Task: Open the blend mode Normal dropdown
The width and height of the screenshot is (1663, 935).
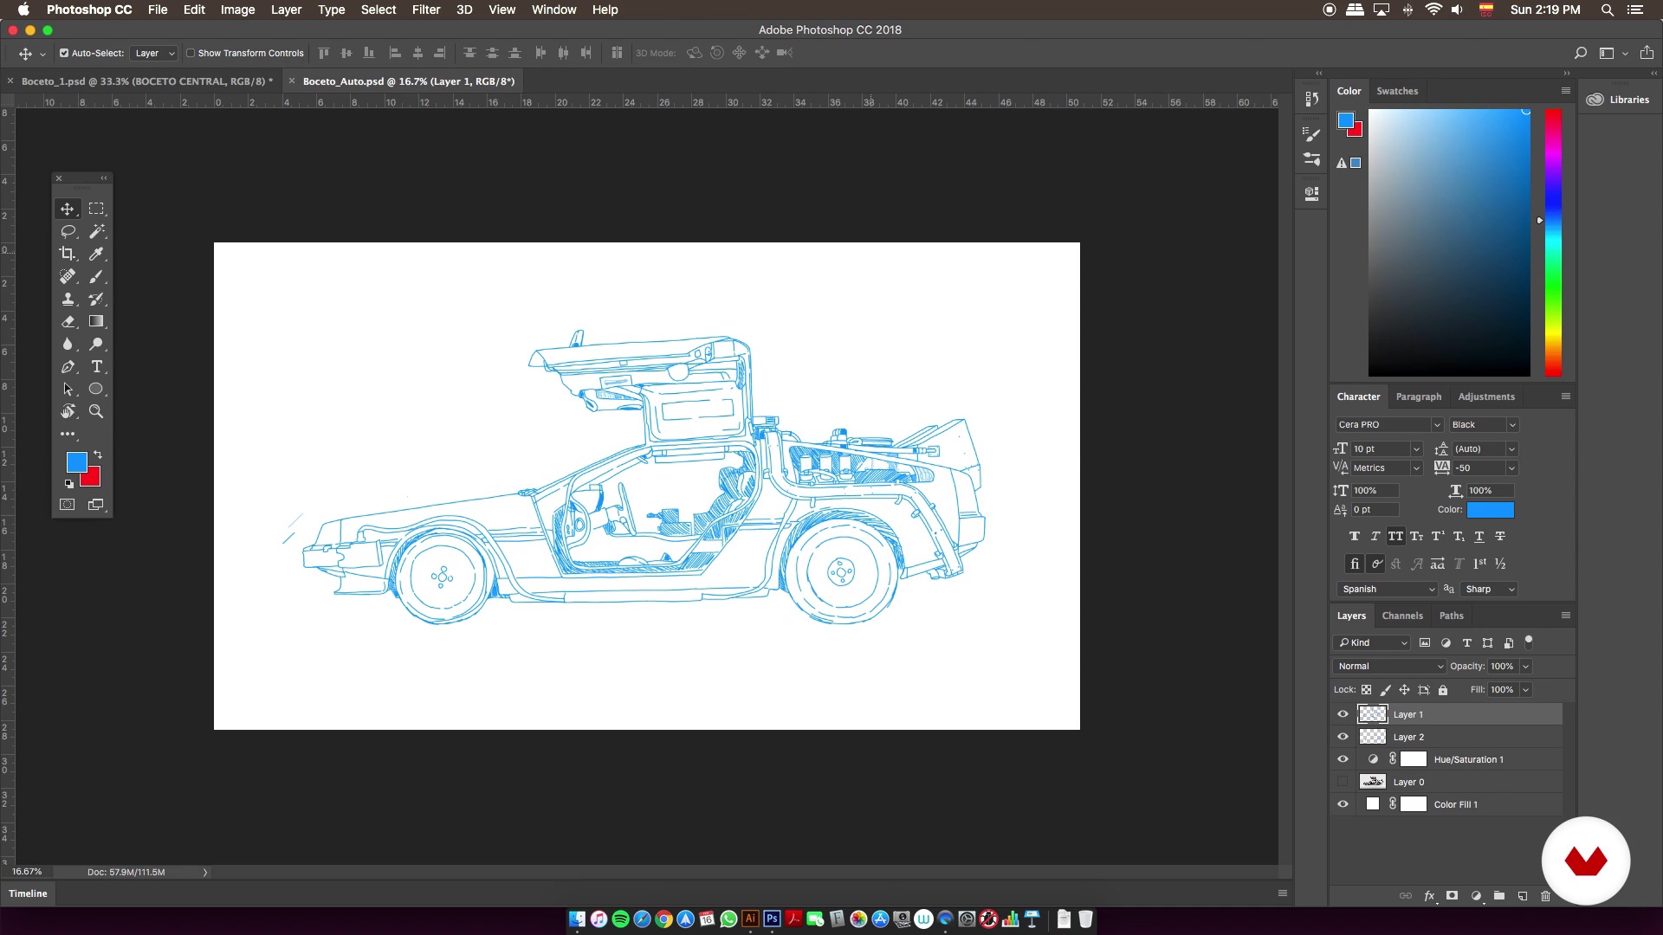Action: point(1389,666)
